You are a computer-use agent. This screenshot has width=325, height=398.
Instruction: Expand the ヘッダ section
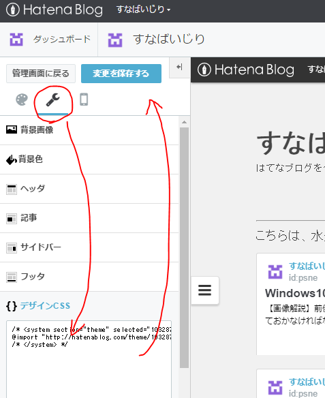point(89,189)
